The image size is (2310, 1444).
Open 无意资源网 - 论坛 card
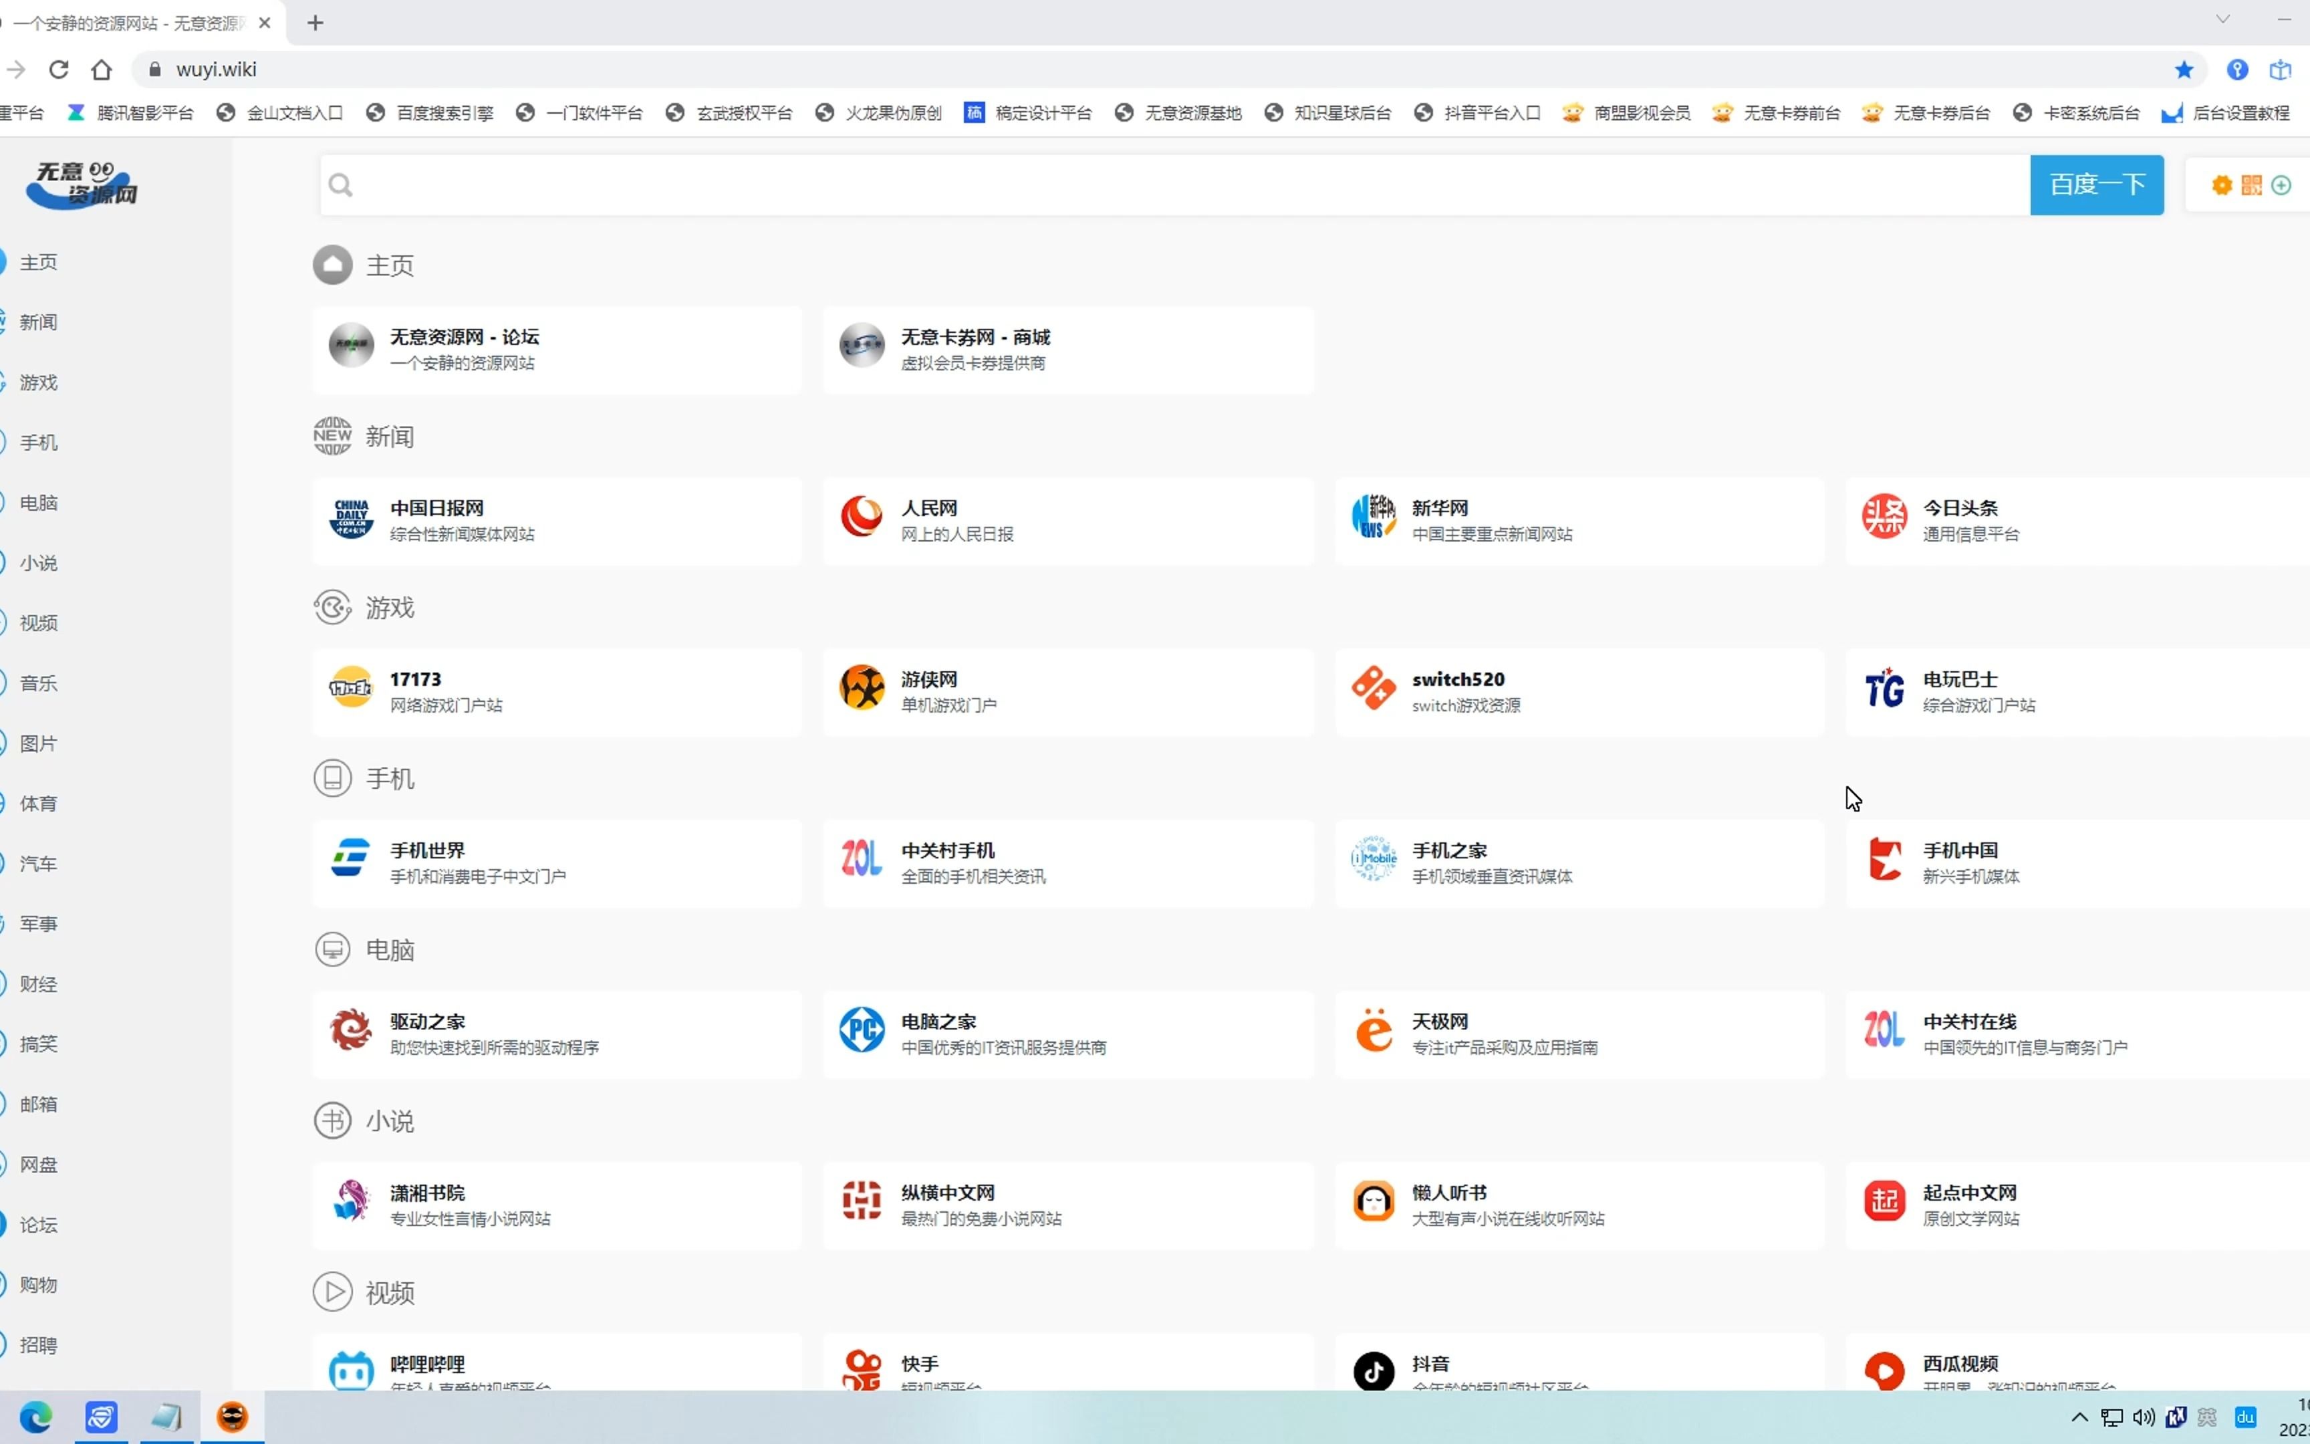tap(557, 350)
